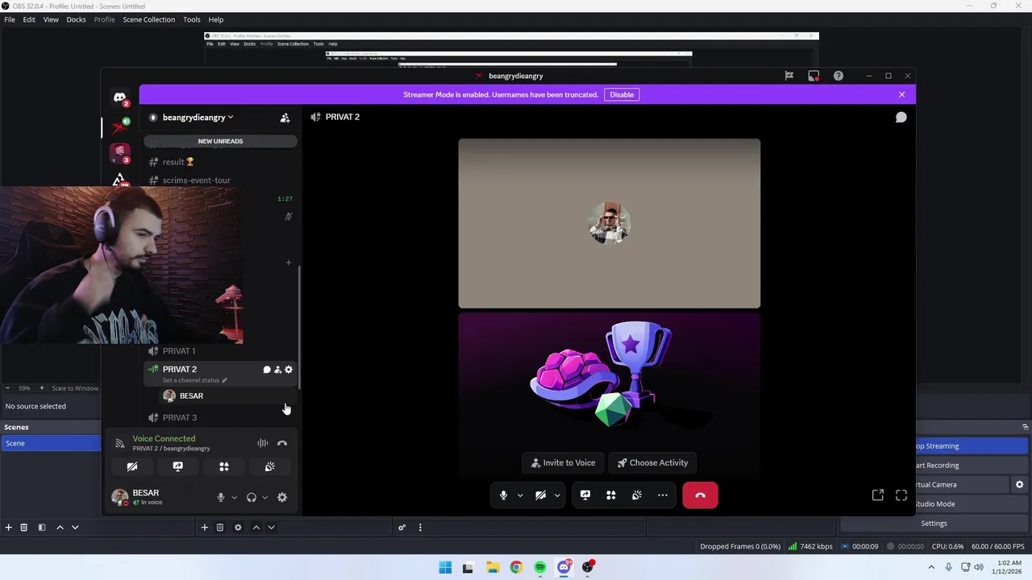The width and height of the screenshot is (1032, 580).
Task: Open OBS Edit menu
Action: pyautogui.click(x=29, y=19)
